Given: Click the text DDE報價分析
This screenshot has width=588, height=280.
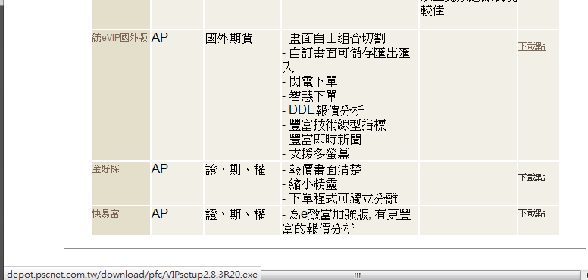Looking at the screenshot, I should tap(327, 110).
